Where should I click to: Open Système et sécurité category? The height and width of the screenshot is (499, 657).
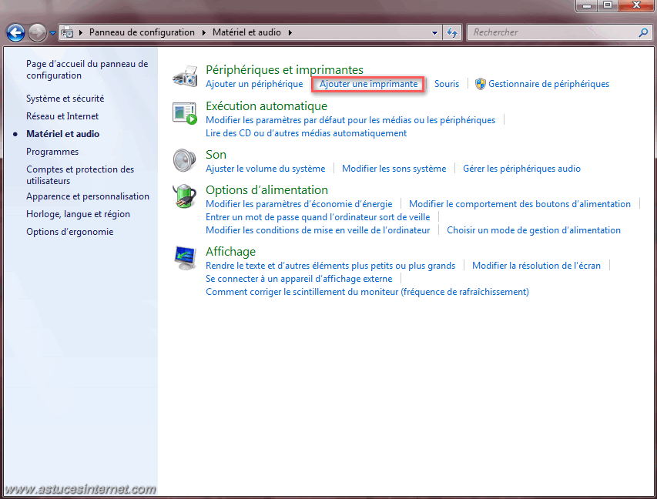click(x=65, y=99)
